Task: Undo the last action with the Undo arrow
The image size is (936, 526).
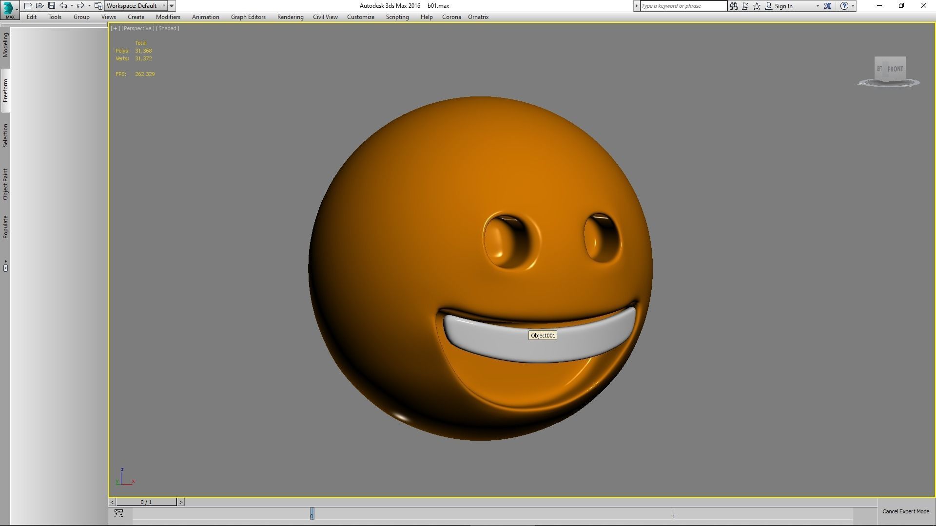Action: click(x=63, y=6)
